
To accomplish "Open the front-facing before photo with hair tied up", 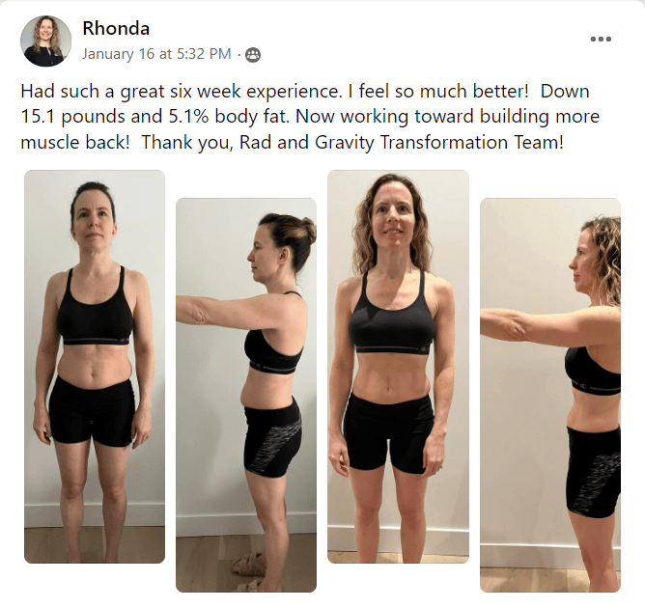I will tap(95, 367).
